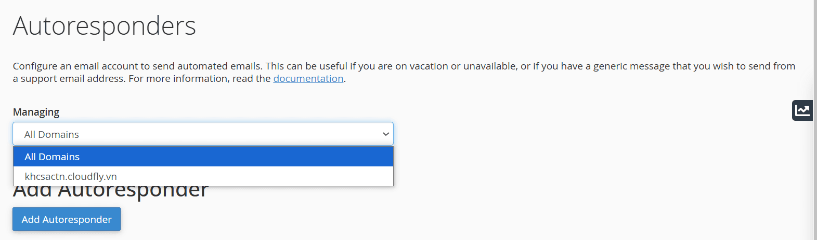This screenshot has height=240, width=817.
Task: Click empty space right of Managing dropdown
Action: [x=572, y=134]
